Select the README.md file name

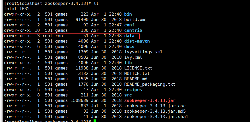[136, 79]
